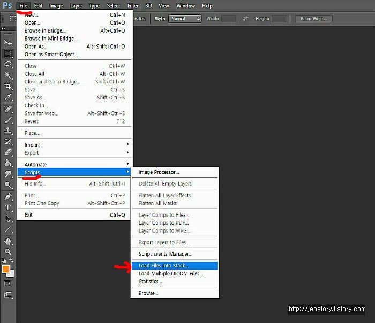Image resolution: width=375 pixels, height=323 pixels.
Task: Select the Horizontal Type tool
Action: coord(8,207)
